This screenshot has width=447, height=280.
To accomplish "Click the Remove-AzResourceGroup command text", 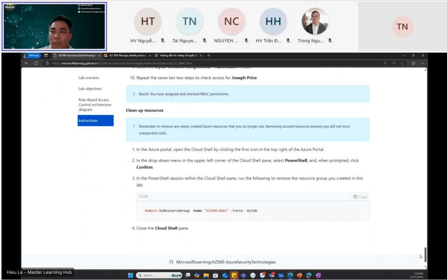I will point(201,211).
